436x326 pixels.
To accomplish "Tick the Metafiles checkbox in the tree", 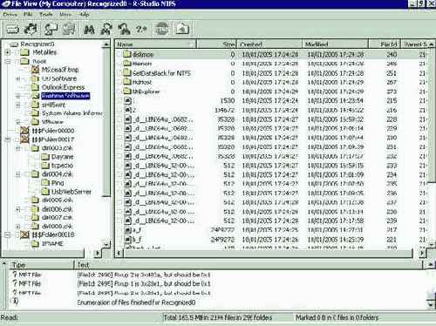I will pyautogui.click(x=17, y=52).
